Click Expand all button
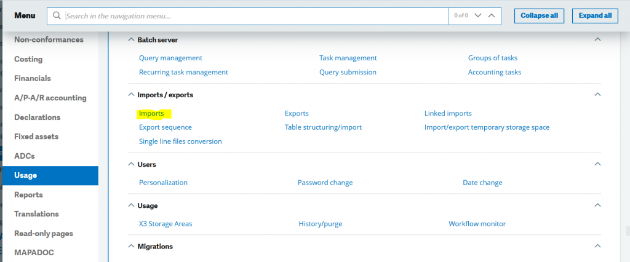The width and height of the screenshot is (630, 262). (x=596, y=15)
